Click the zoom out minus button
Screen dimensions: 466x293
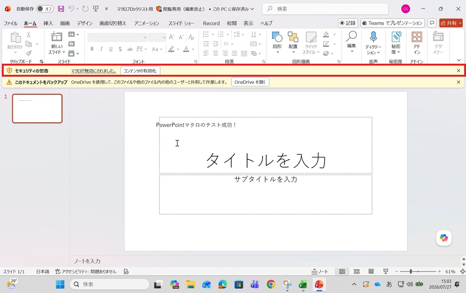tap(396, 272)
